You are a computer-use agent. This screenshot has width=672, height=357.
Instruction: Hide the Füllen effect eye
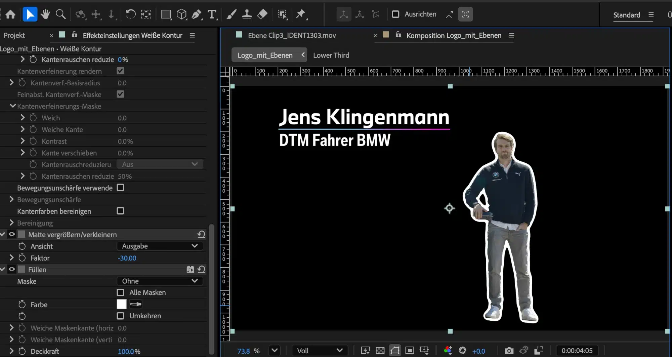pyautogui.click(x=12, y=269)
